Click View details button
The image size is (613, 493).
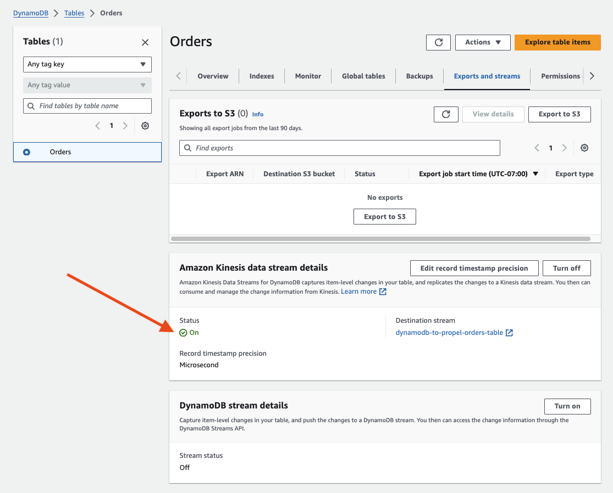(493, 114)
